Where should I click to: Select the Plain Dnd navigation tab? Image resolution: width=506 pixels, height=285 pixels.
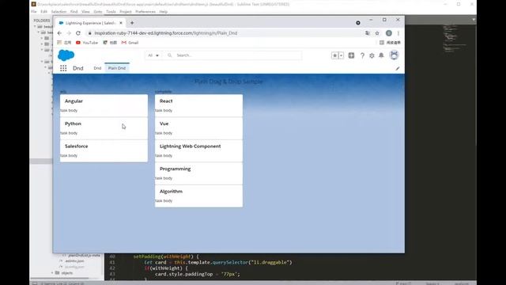117,68
